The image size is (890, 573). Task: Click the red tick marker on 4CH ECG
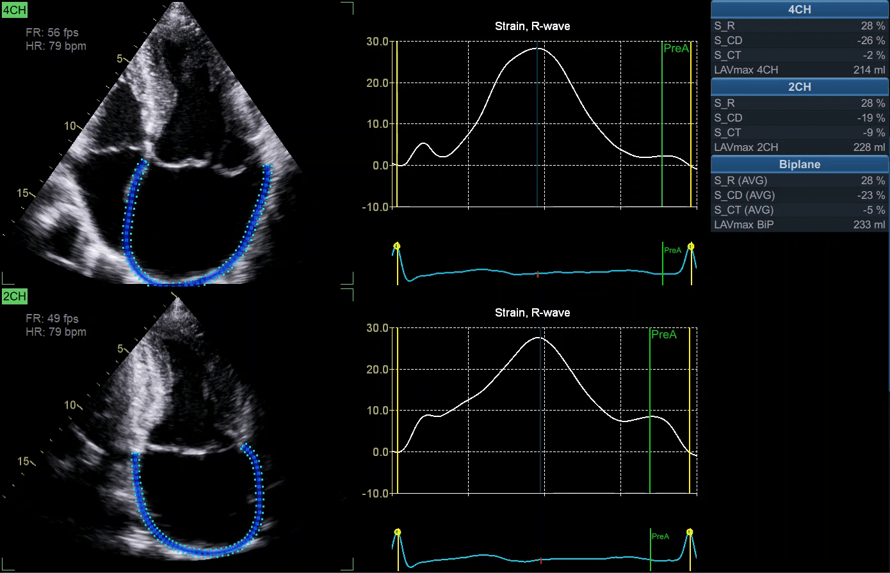click(538, 274)
